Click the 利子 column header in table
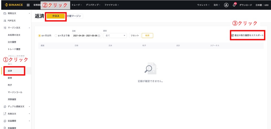The height and width of the screenshot is (129, 271). pos(144,46)
